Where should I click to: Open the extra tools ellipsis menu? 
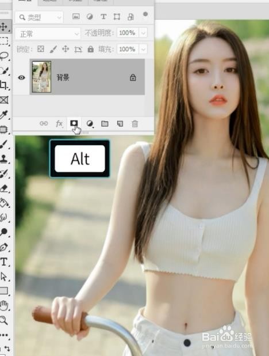coord(4,335)
